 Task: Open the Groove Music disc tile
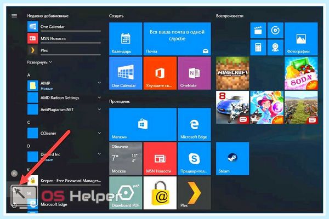[x=275, y=31]
